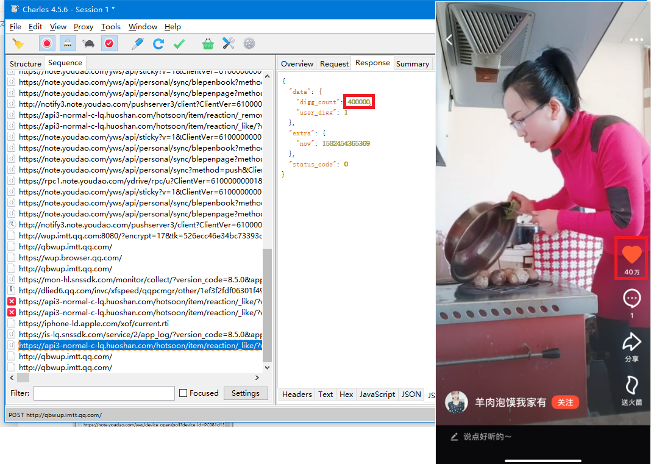Tap the heart like icon in video

631,255
